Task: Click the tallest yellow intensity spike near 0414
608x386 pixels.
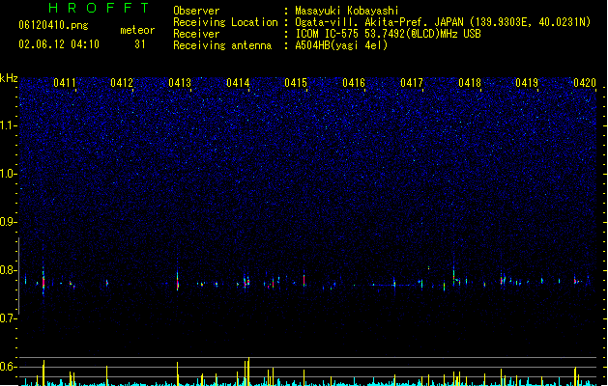Action: tap(248, 371)
